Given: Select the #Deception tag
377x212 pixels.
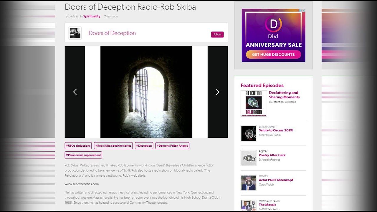Looking at the screenshot, I should pyautogui.click(x=144, y=146).
